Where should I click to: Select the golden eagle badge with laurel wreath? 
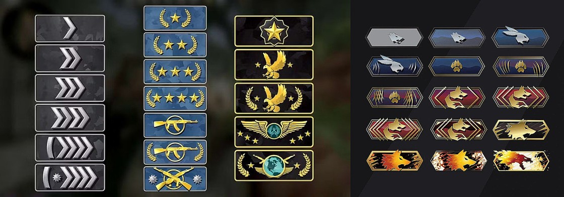tap(274, 98)
